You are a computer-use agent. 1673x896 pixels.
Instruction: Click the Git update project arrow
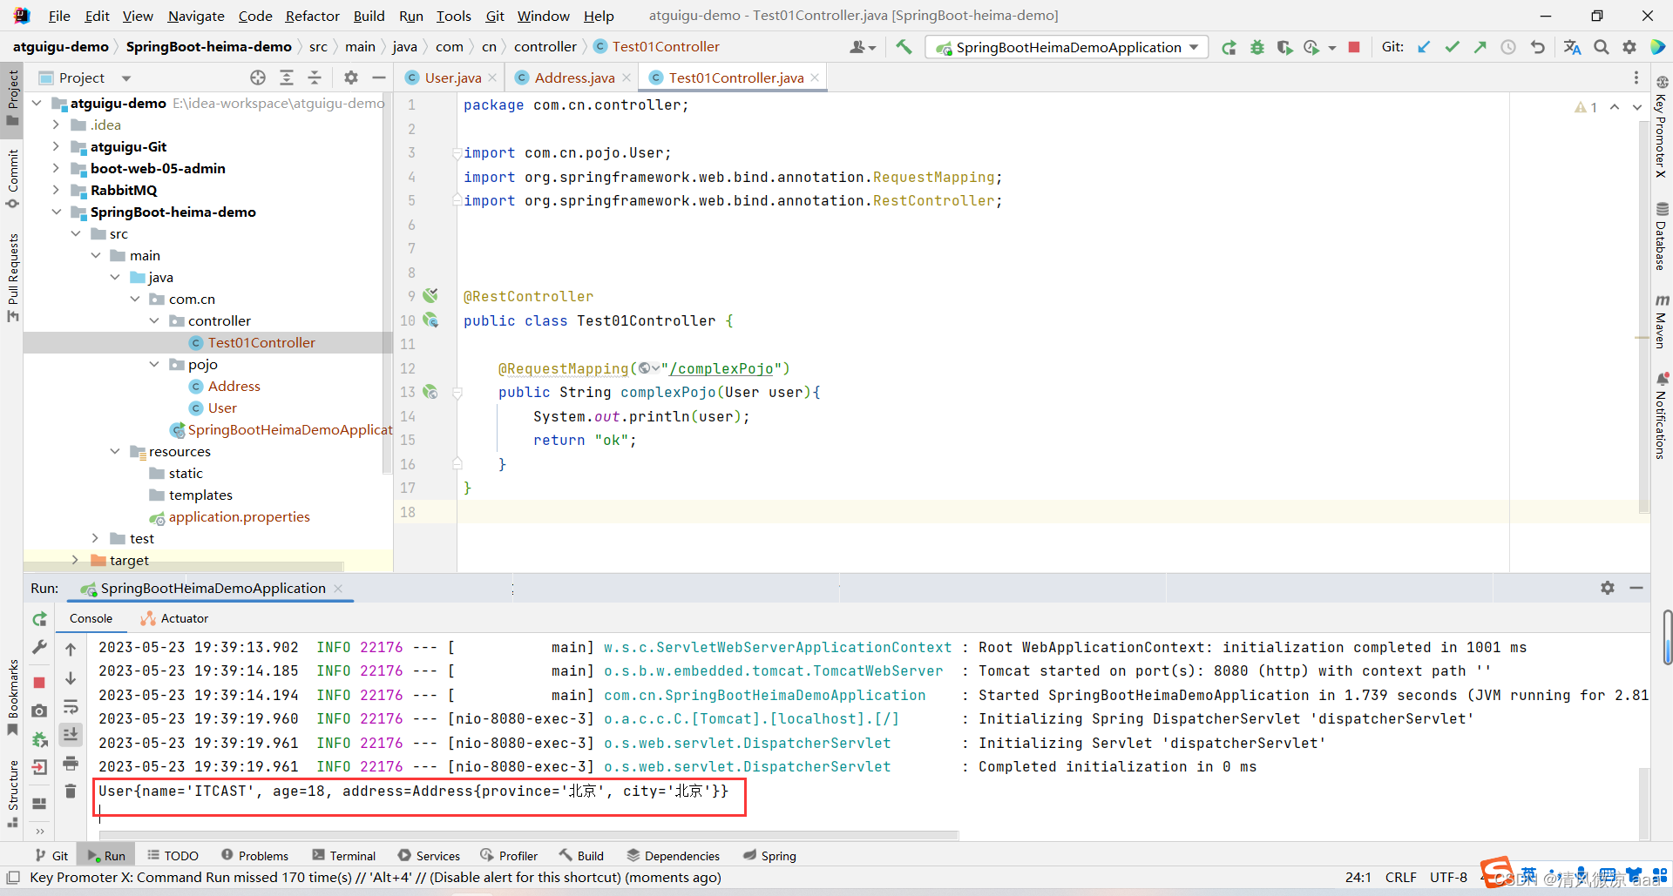pos(1424,47)
